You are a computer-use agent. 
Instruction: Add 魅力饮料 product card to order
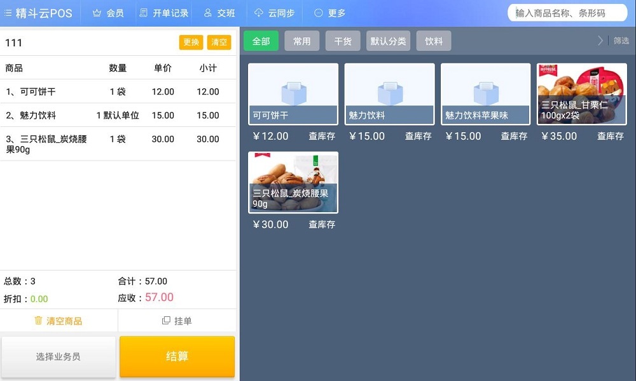coord(389,94)
